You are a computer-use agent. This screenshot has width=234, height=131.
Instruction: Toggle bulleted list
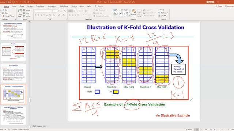(71, 11)
